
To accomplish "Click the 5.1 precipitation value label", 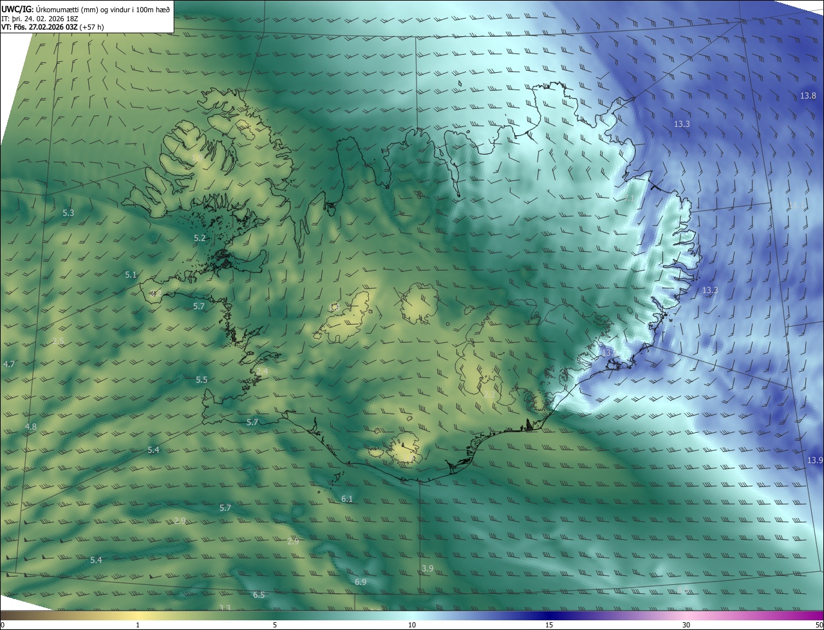I will tap(131, 275).
